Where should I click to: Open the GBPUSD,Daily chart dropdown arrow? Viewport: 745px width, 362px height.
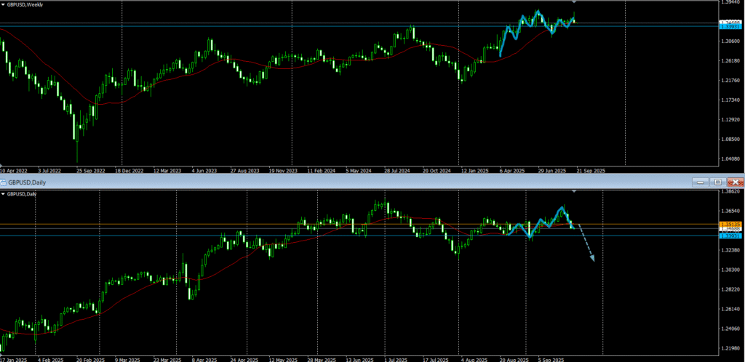[x=3, y=194]
